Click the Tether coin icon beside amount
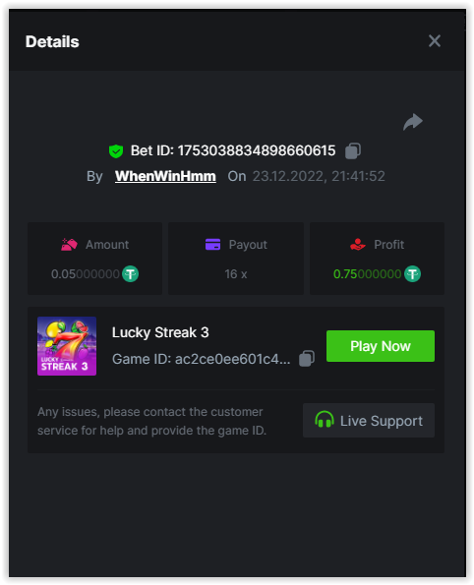The height and width of the screenshot is (585, 474). tap(130, 274)
